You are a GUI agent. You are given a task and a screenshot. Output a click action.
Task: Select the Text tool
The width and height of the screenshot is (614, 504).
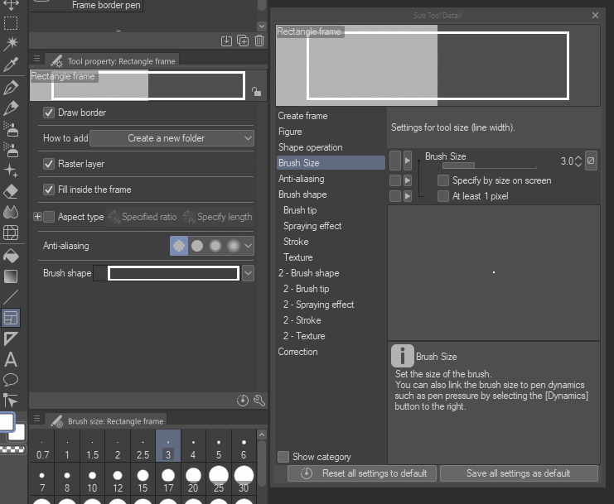click(11, 359)
